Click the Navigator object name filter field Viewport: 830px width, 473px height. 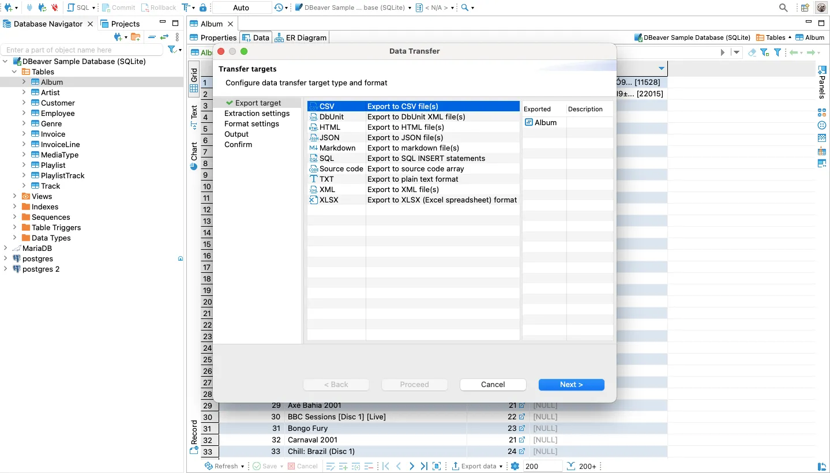tap(83, 50)
